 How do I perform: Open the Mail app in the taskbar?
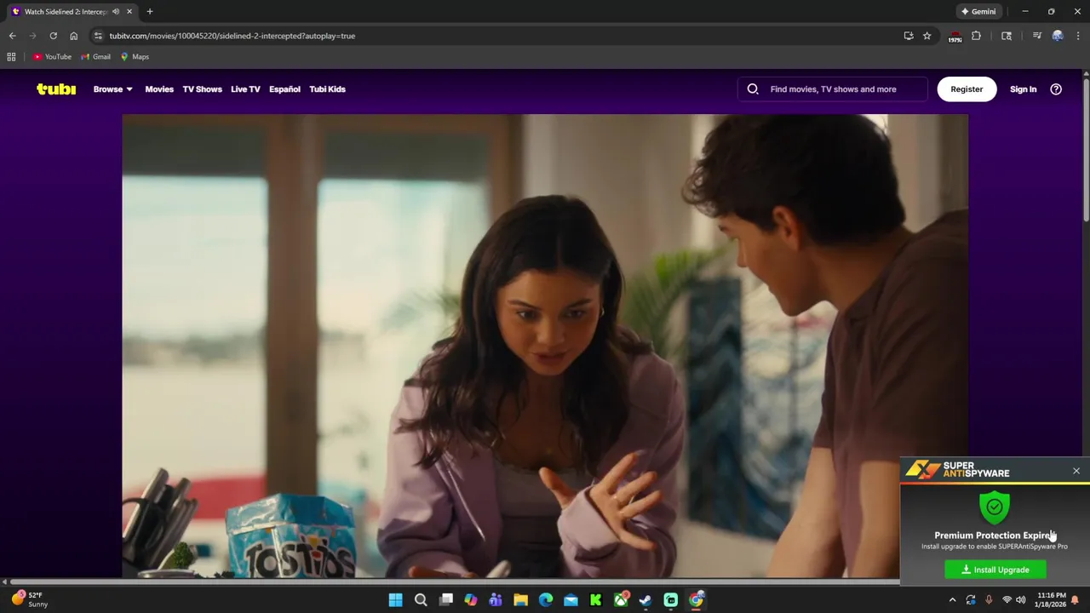point(571,600)
